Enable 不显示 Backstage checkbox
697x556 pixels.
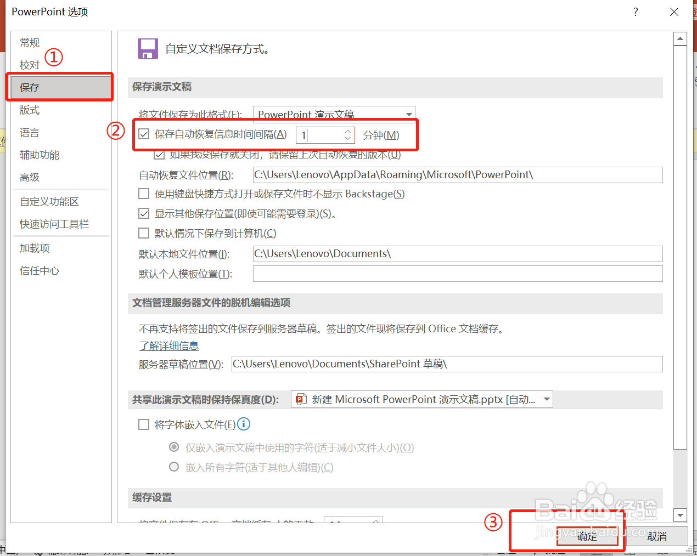144,194
